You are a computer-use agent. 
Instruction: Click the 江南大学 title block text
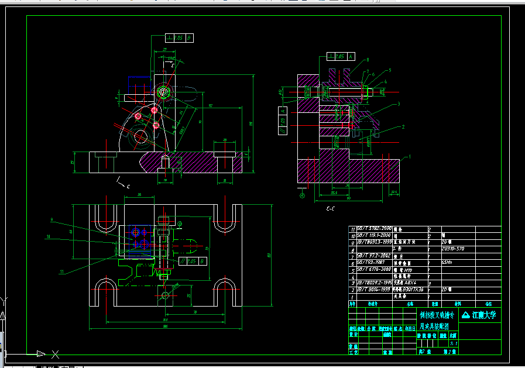click(484, 315)
